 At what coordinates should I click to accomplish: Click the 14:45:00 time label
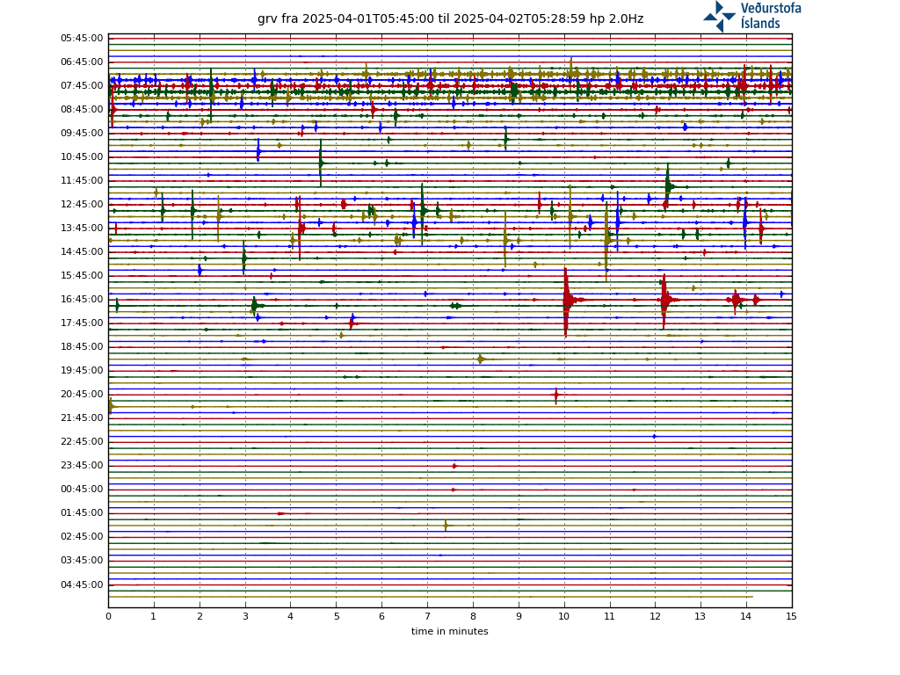pyautogui.click(x=82, y=252)
